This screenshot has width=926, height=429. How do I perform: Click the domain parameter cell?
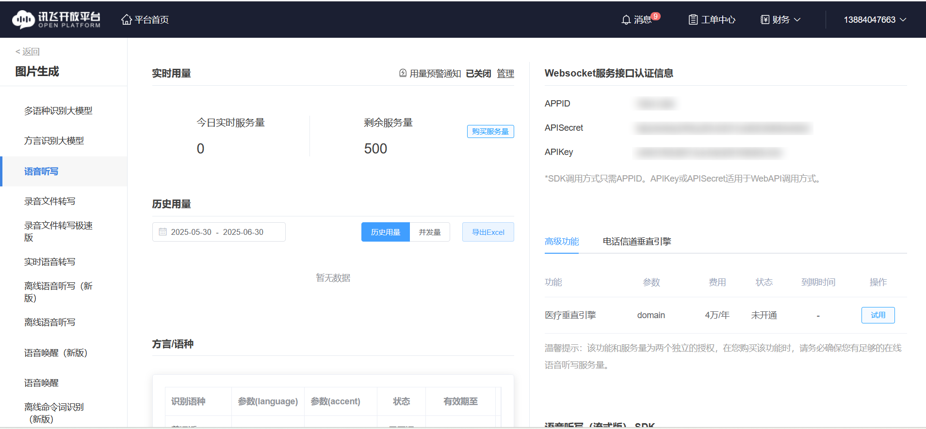point(651,315)
